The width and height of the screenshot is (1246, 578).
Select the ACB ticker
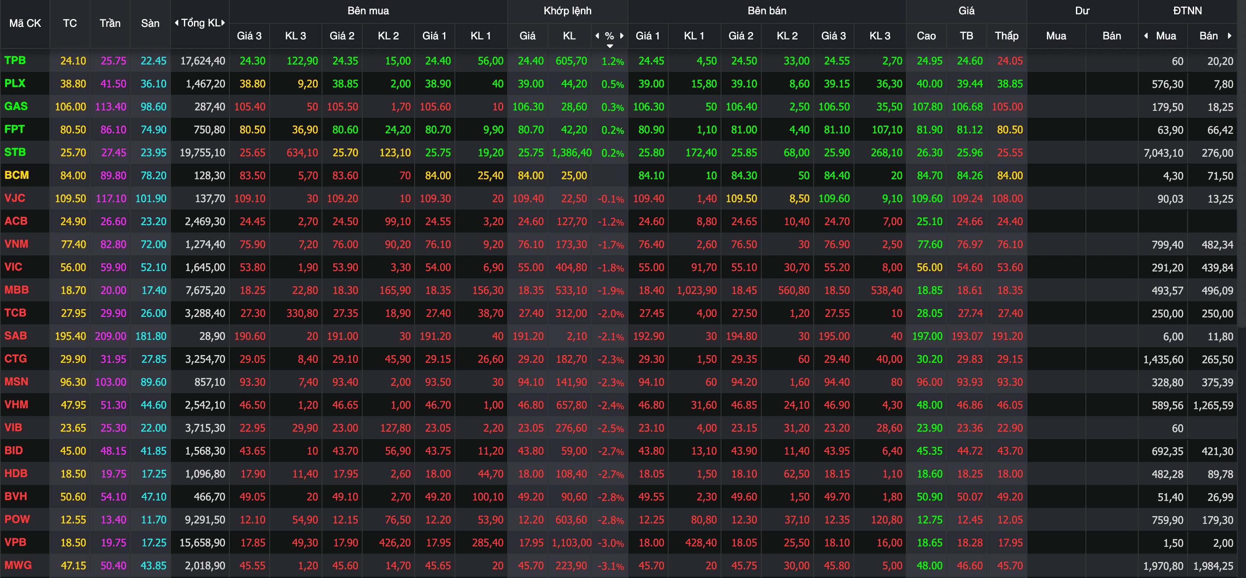coord(16,221)
